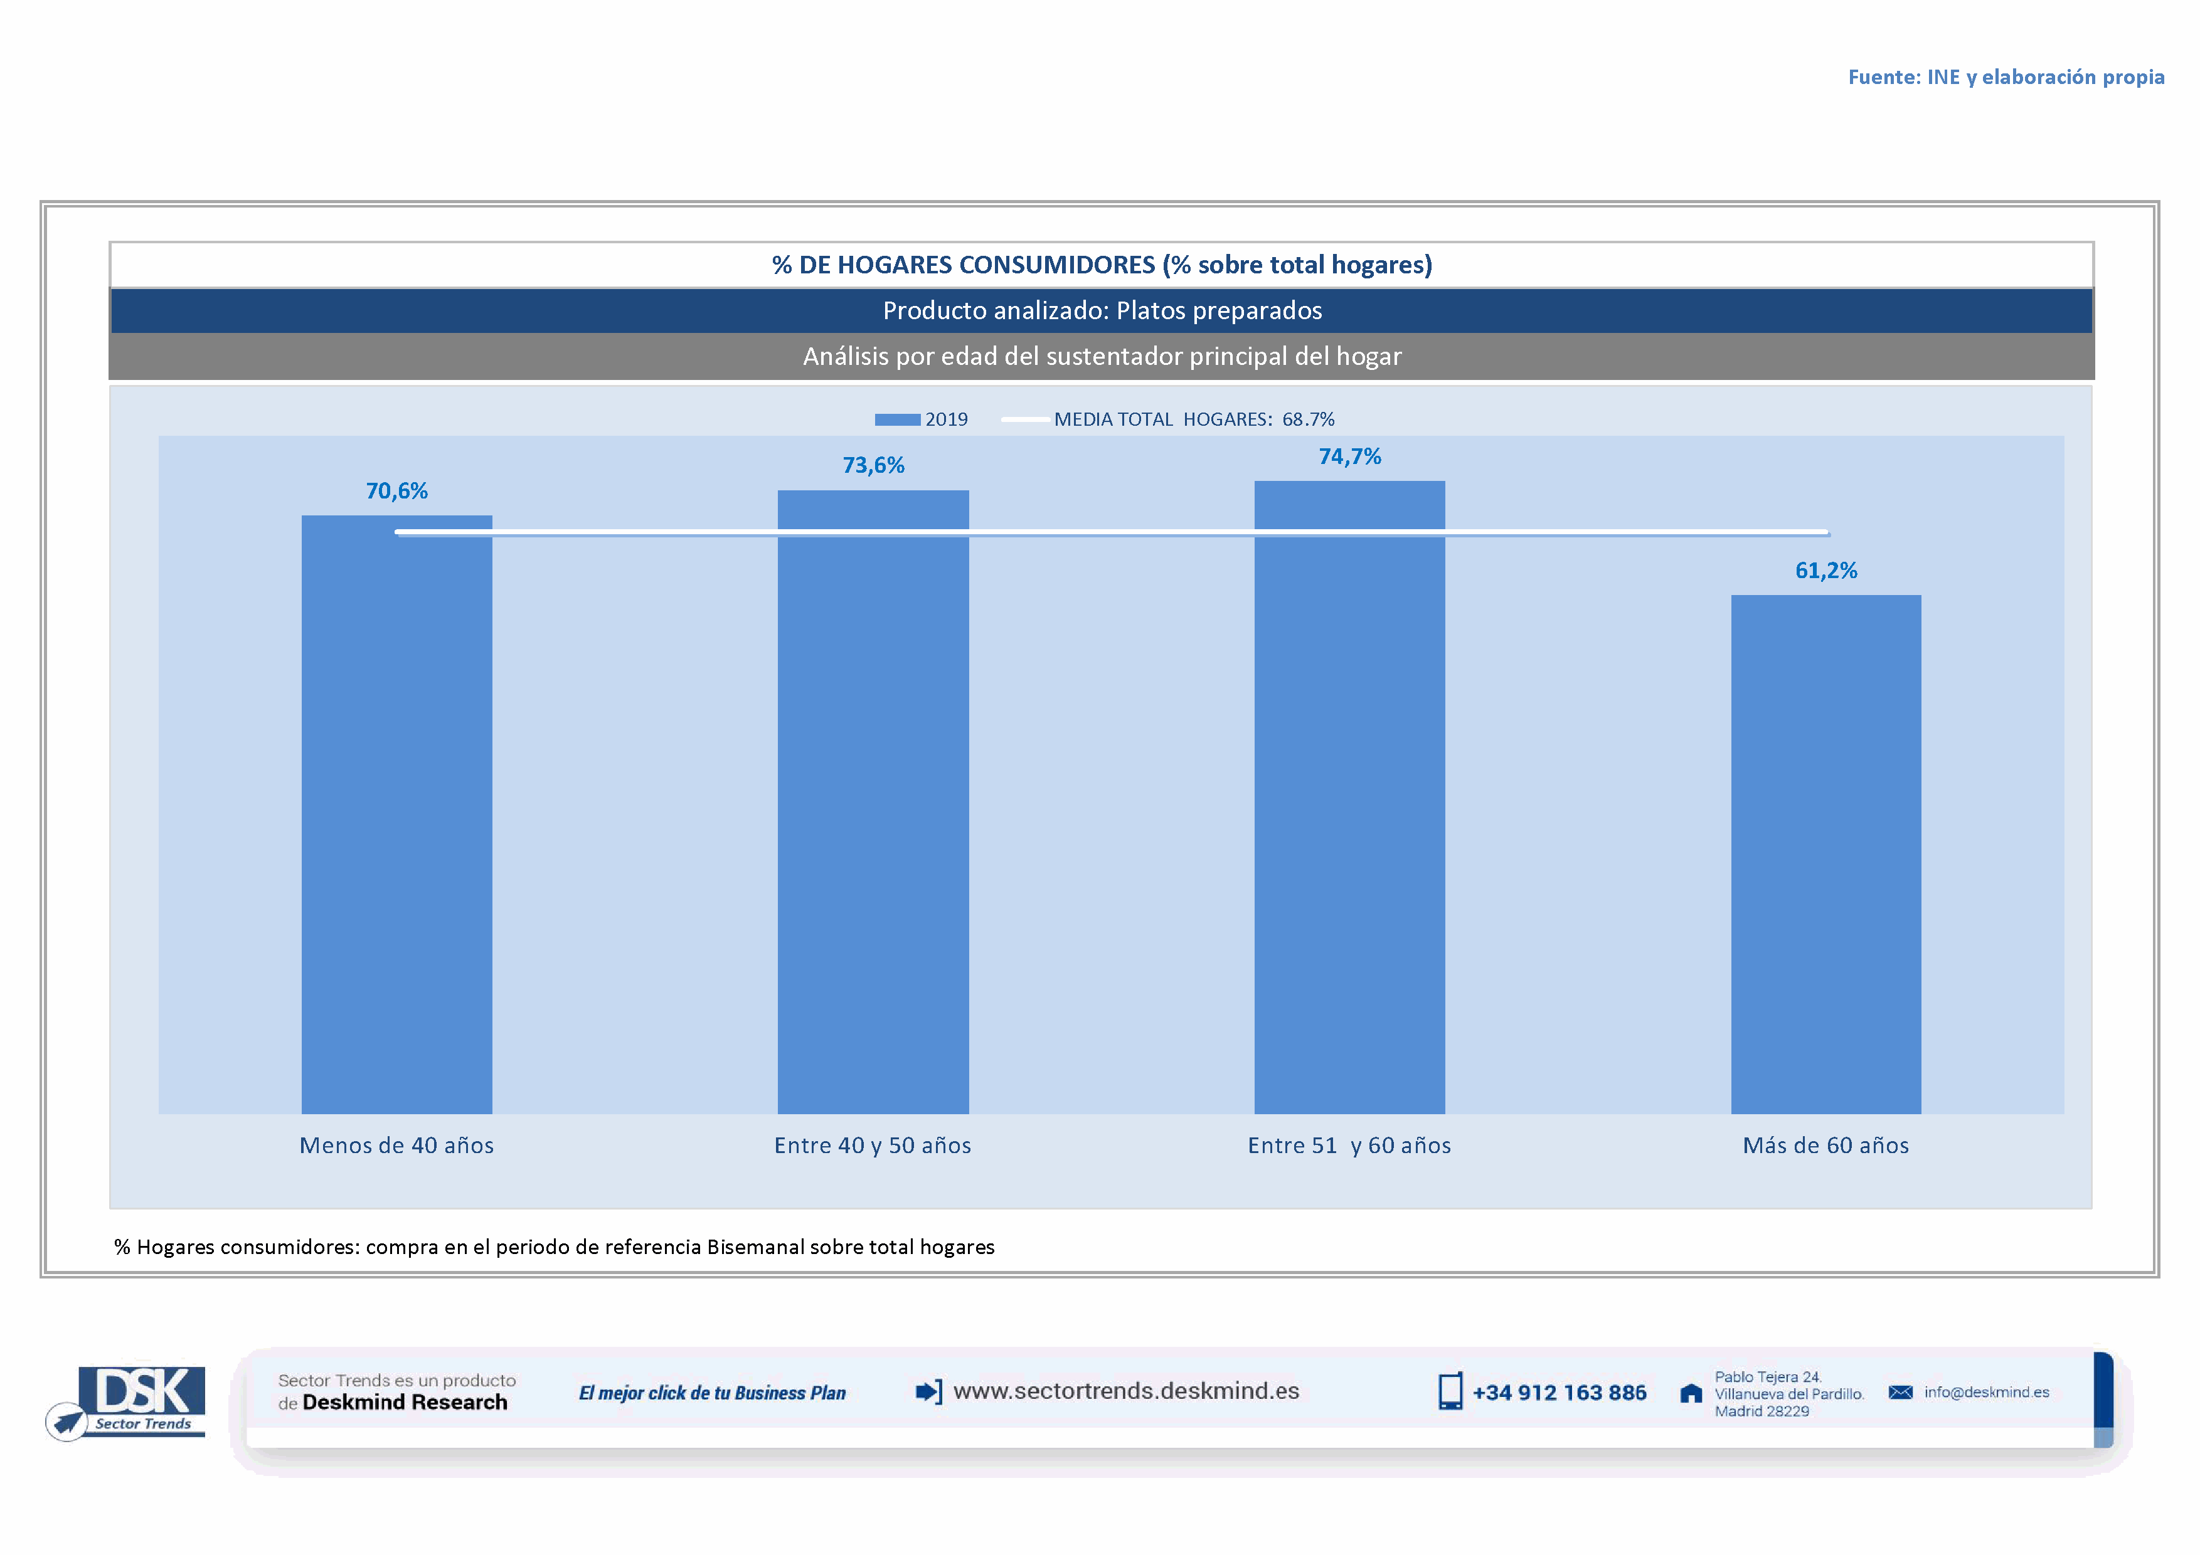2200x1555 pixels.
Task: Click the +34 912 163 886 phone number
Action: click(x=1559, y=1392)
